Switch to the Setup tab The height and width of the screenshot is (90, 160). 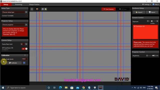pyautogui.click(x=6, y=4)
